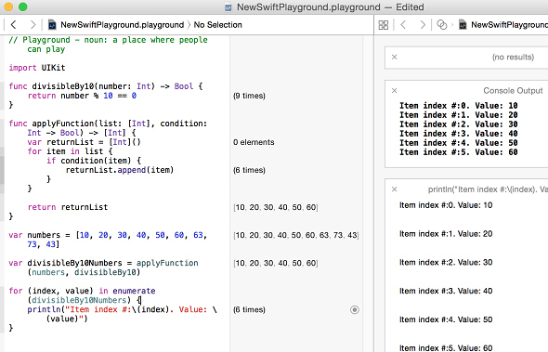Click the (6 times) result beside println

pyautogui.click(x=249, y=309)
